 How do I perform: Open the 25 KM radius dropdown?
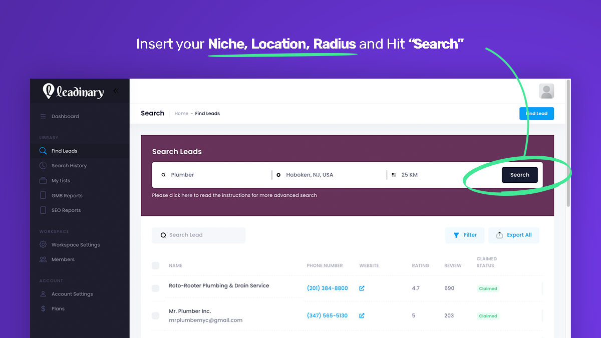(x=426, y=175)
